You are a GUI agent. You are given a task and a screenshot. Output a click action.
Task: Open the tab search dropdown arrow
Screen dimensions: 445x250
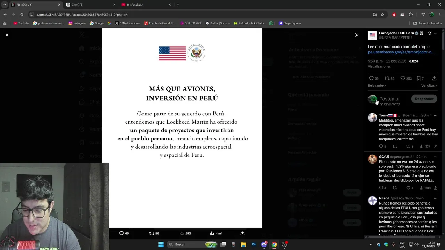pyautogui.click(x=5, y=5)
